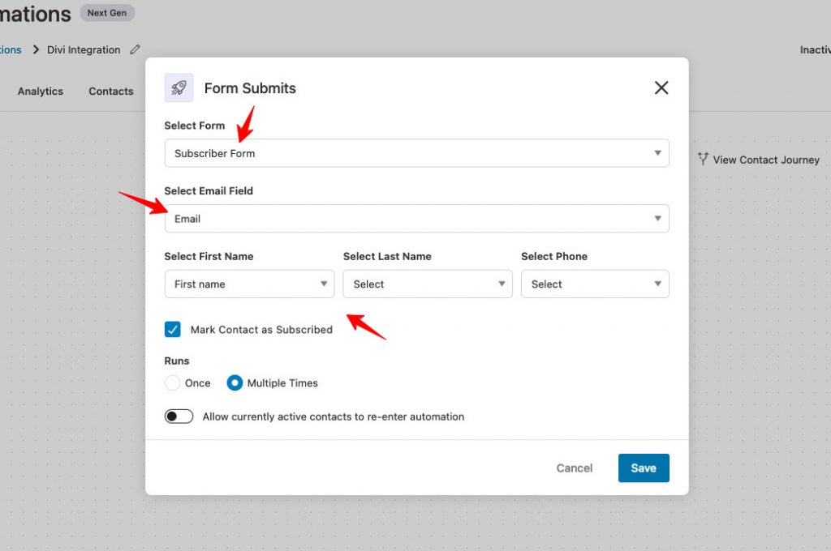Close the Form Submits dialog
This screenshot has width=831, height=551.
661,88
